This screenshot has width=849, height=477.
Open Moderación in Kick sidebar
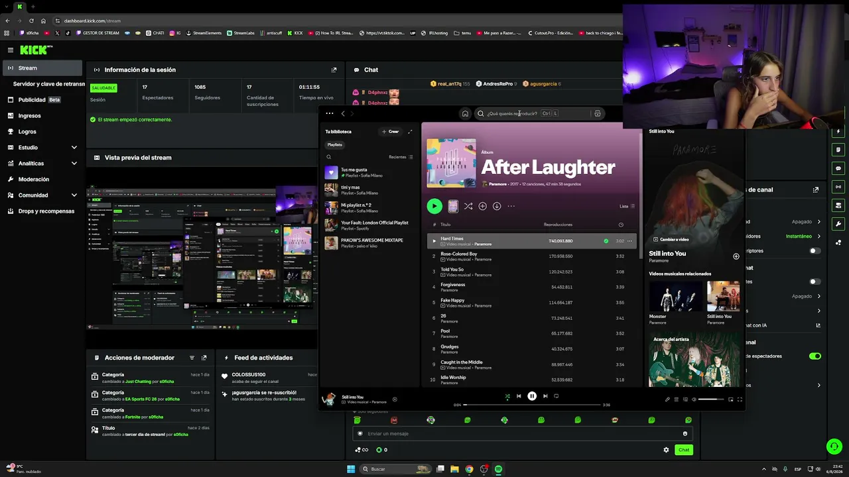(x=41, y=179)
